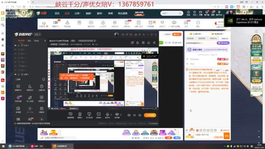Click the 修改 title edit button
Viewport: 265px width, 149px height.
click(x=73, y=41)
